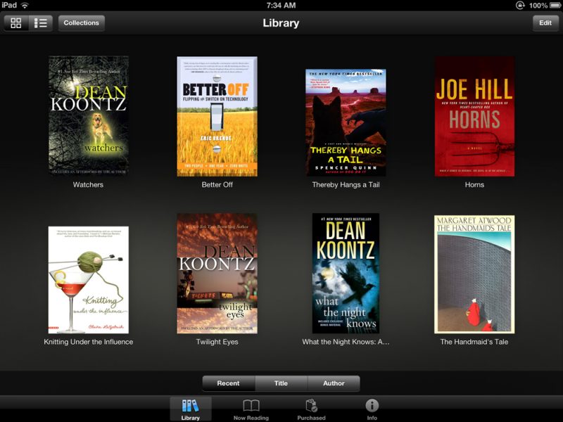
Task: Tap the Wi-Fi signal icon
Action: pyautogui.click(x=24, y=6)
